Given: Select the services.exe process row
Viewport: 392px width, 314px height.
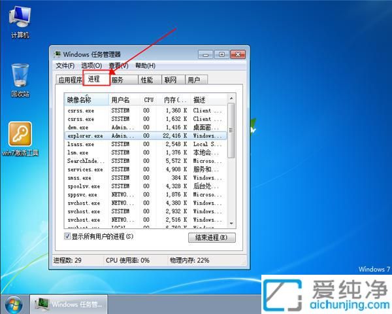Looking at the screenshot, I should pyautogui.click(x=146, y=169).
